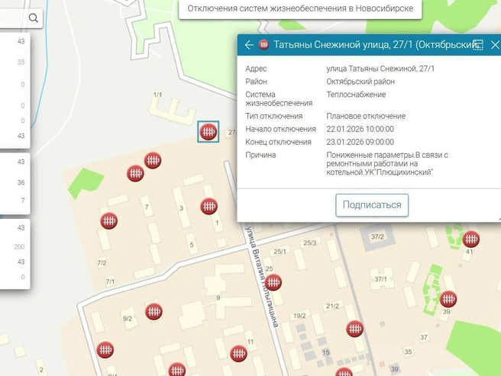Image resolution: width=501 pixels, height=376 pixels.
Task: Click the value 36 in left panel
Action: click(21, 182)
